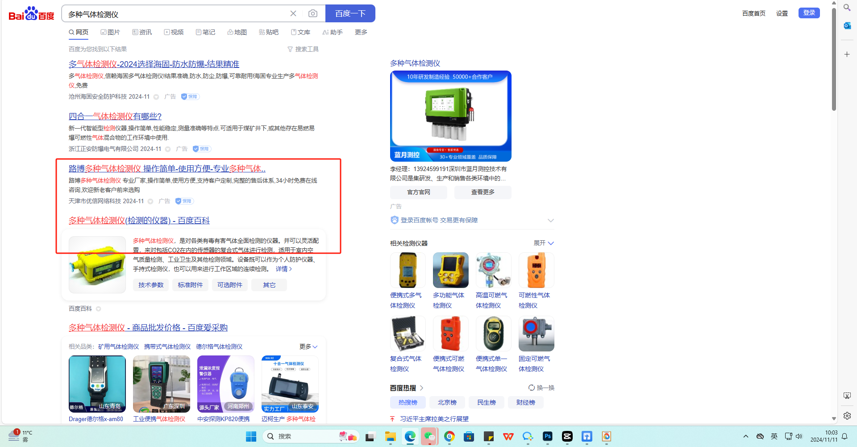The width and height of the screenshot is (857, 447).
Task: Toggle the 英 input method indicator
Action: [x=774, y=436]
